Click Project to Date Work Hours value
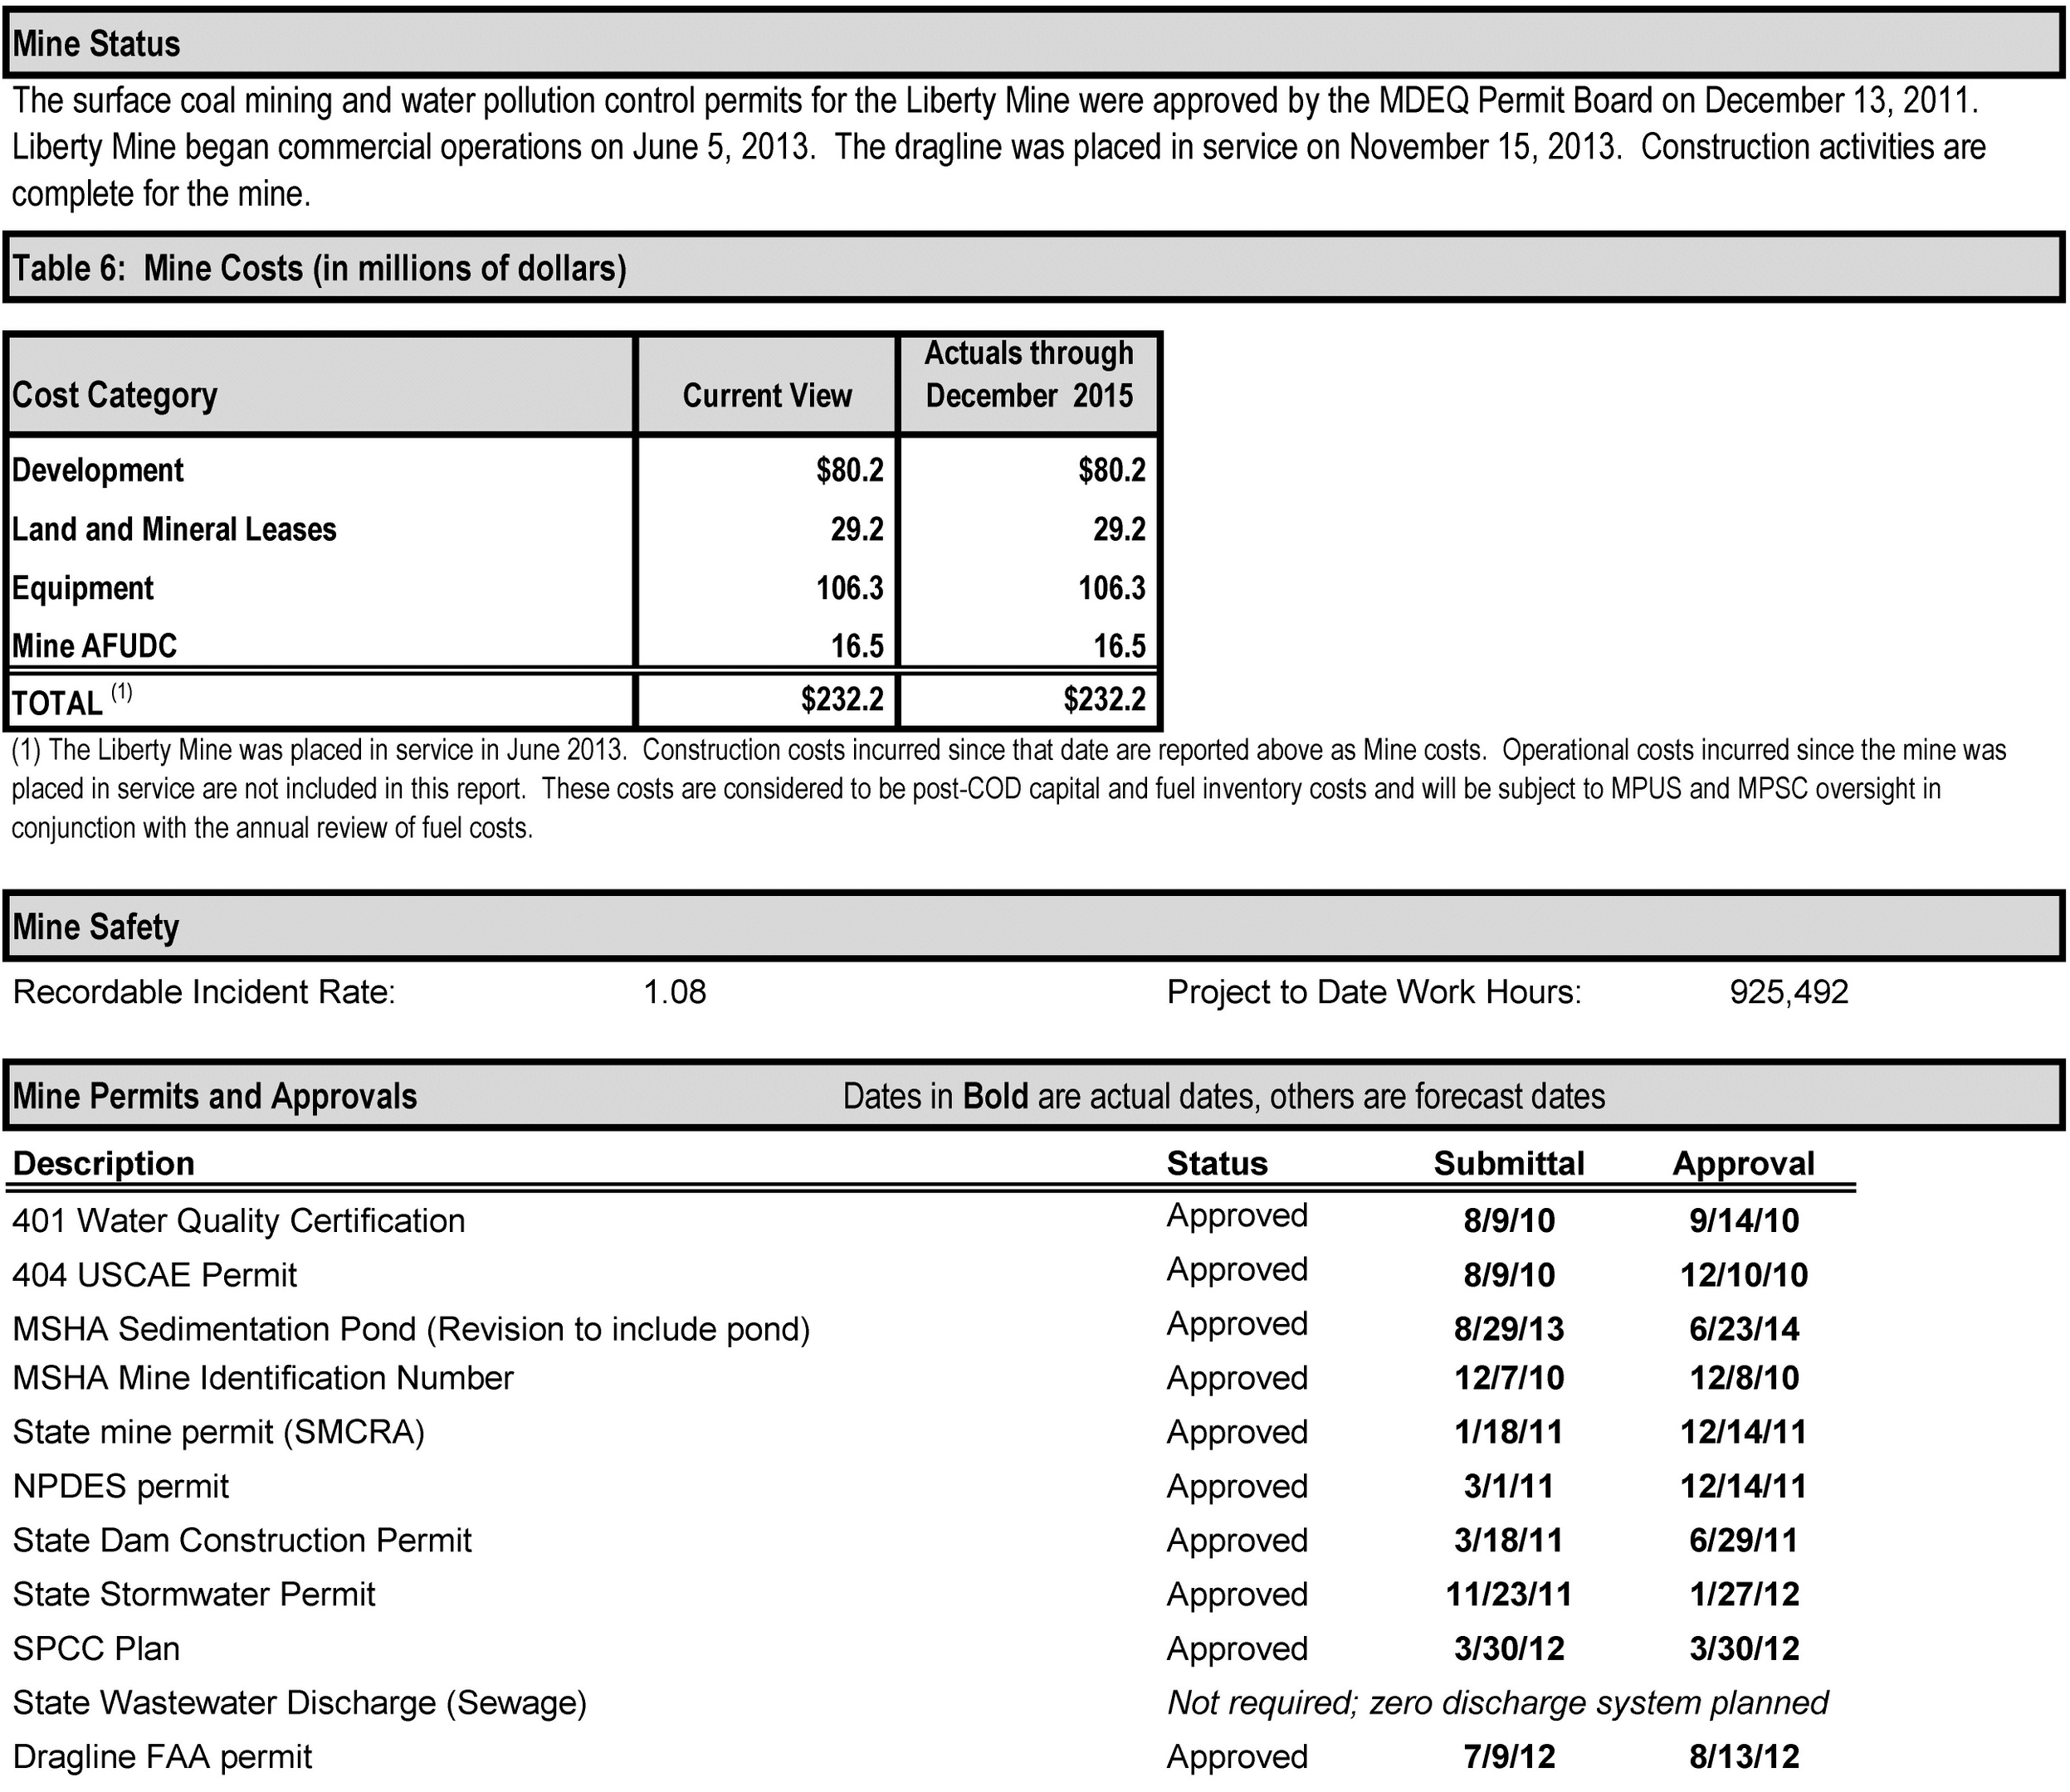This screenshot has height=1792, width=2070. click(x=1789, y=992)
